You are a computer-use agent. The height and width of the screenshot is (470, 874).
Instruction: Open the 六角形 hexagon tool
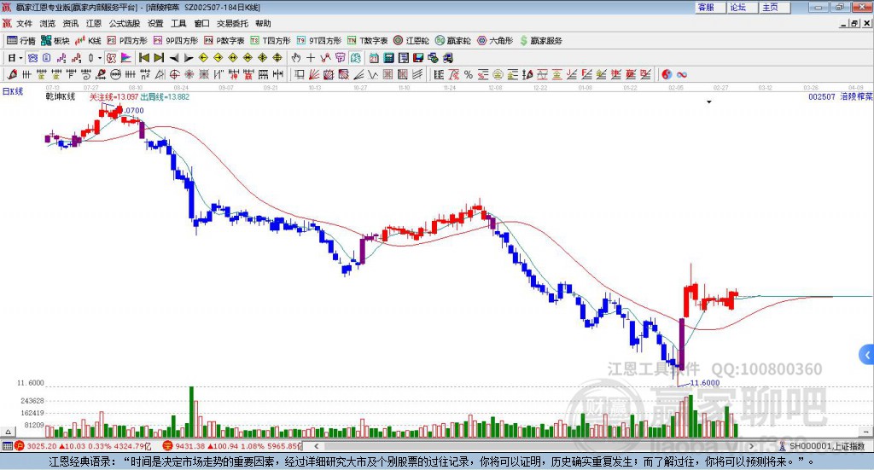[x=495, y=41]
